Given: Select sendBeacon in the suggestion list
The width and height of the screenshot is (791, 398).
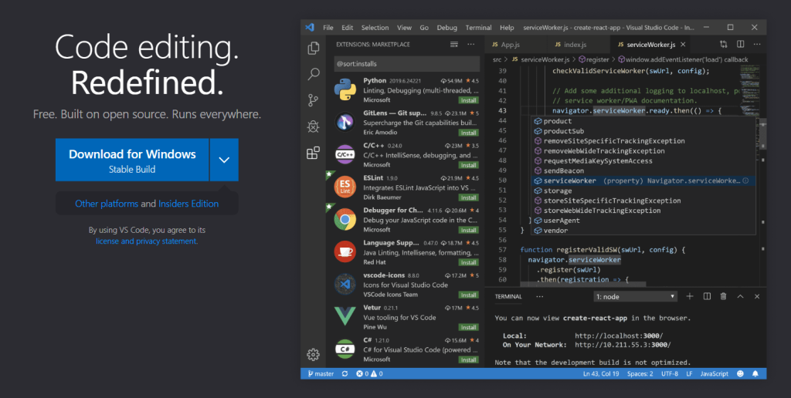Looking at the screenshot, I should [x=644, y=170].
